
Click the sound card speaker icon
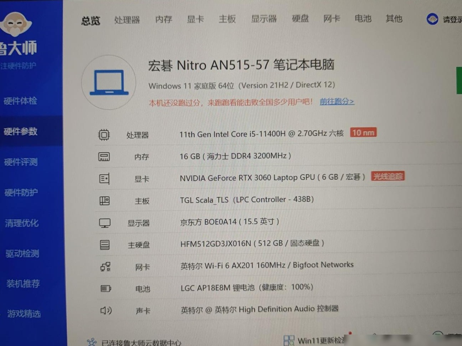coord(106,310)
